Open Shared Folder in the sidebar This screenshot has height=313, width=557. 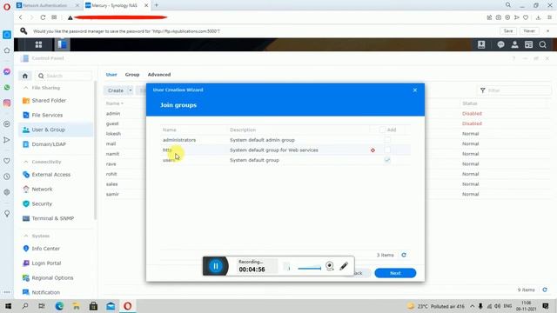(49, 101)
